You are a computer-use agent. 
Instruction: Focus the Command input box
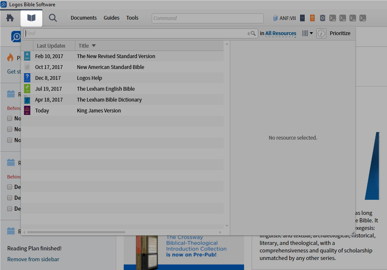[208, 18]
